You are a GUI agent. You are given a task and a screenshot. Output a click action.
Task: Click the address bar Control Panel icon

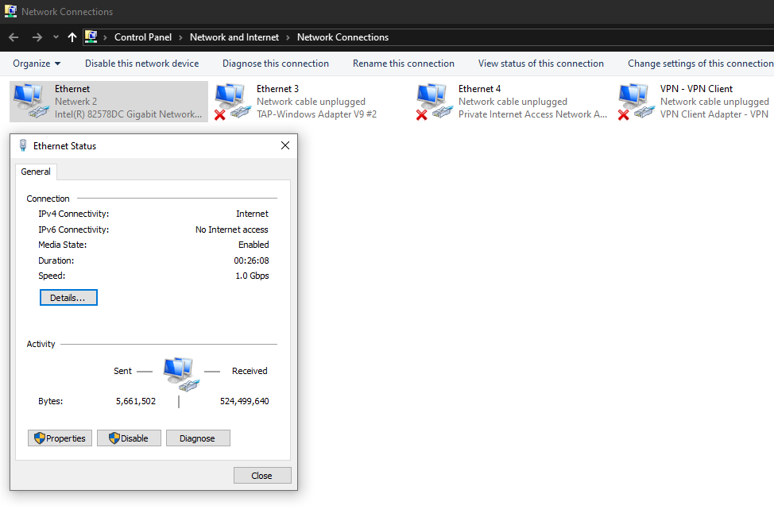pyautogui.click(x=91, y=37)
